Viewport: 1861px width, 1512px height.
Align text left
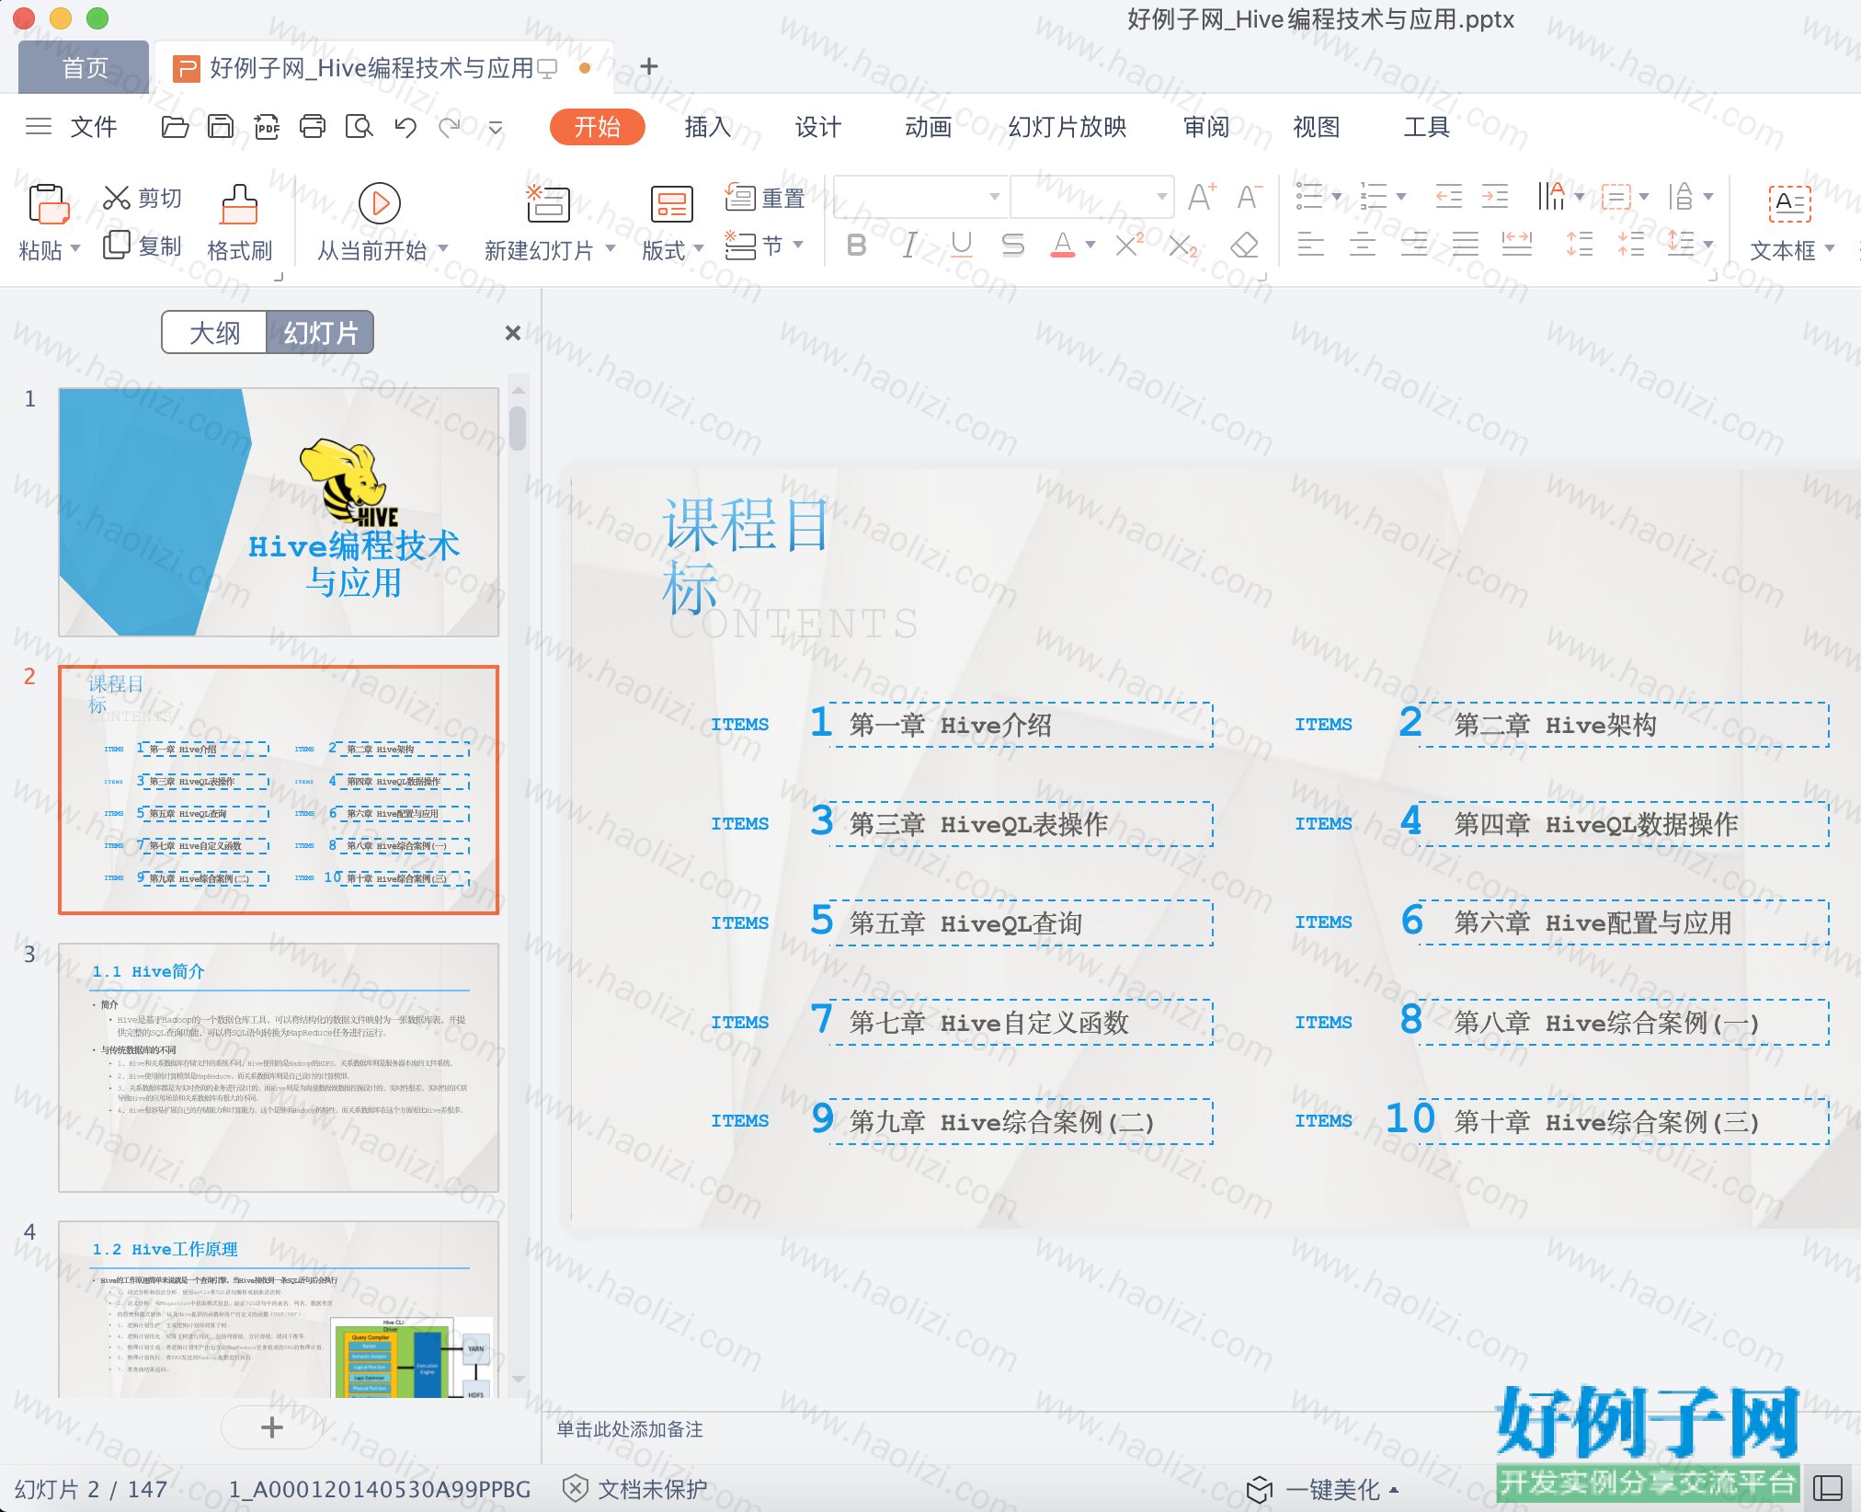tap(1310, 245)
